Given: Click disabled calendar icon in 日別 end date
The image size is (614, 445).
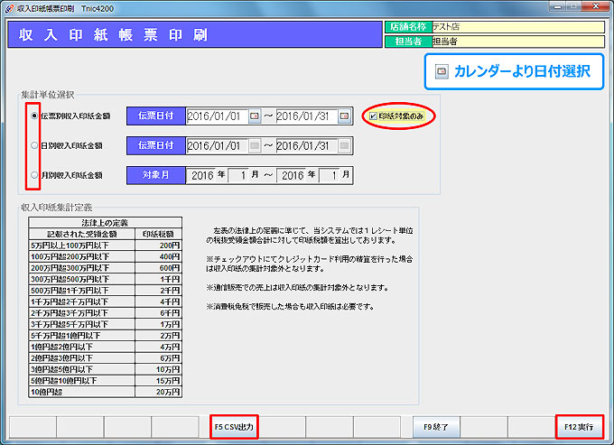Looking at the screenshot, I should 344,145.
